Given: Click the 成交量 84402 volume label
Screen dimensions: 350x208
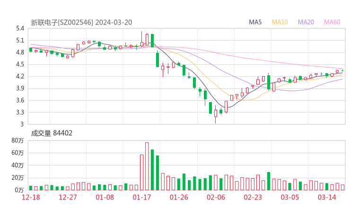Looking at the screenshot, I should click(52, 133).
